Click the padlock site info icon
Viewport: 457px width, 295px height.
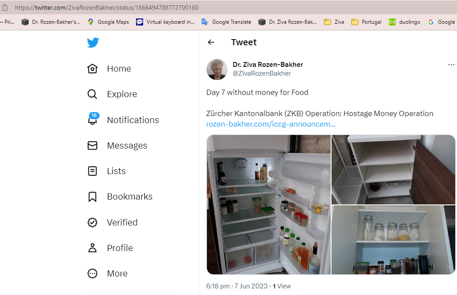(5, 7)
